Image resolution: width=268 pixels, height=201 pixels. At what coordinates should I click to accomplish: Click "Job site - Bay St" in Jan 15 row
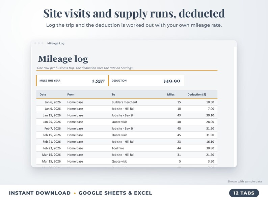pyautogui.click(x=123, y=115)
